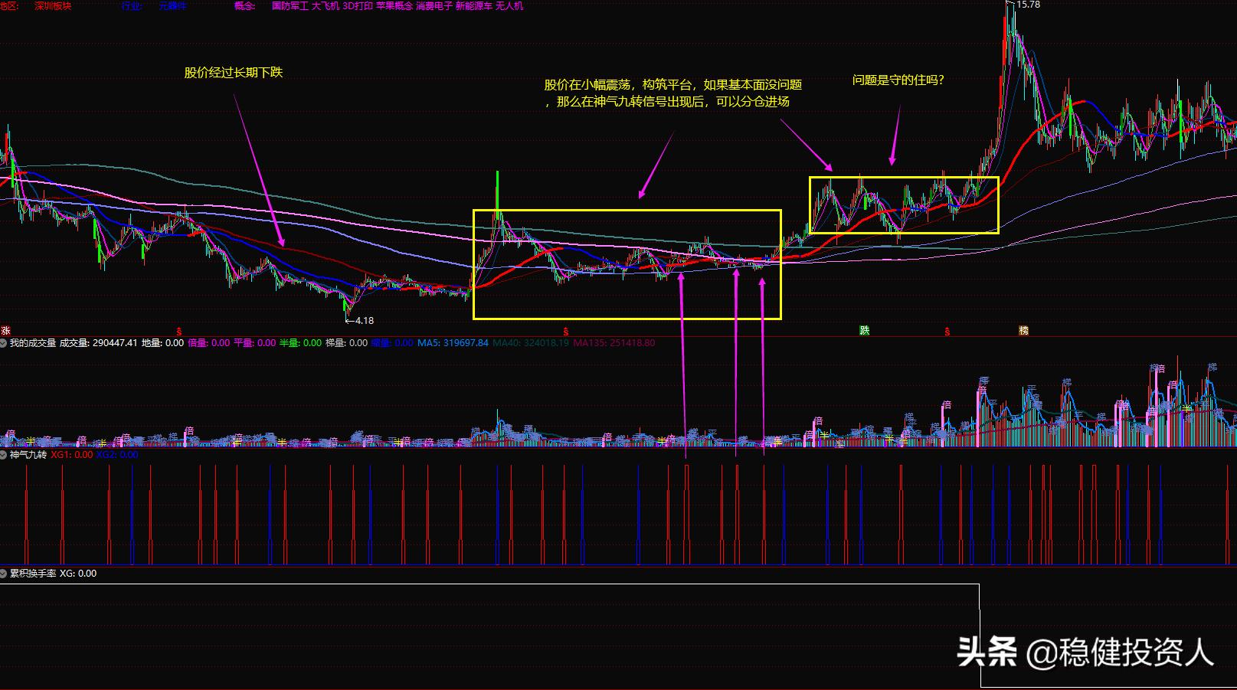Open the 大飞机 concept tag

click(326, 5)
